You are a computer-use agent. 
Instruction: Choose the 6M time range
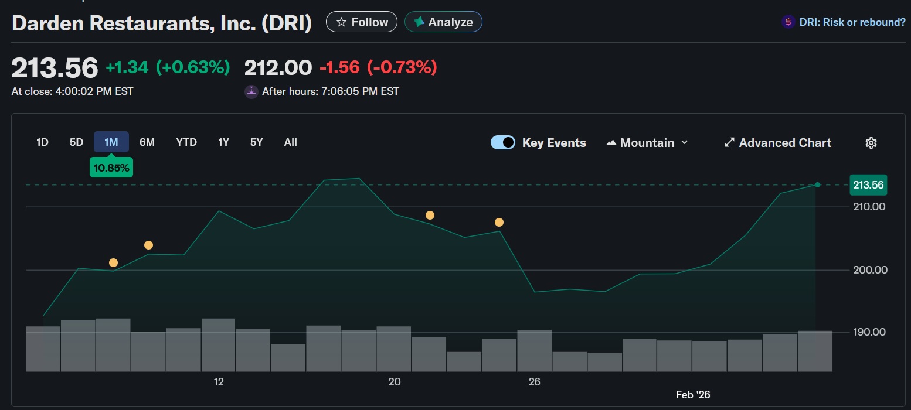tap(147, 142)
